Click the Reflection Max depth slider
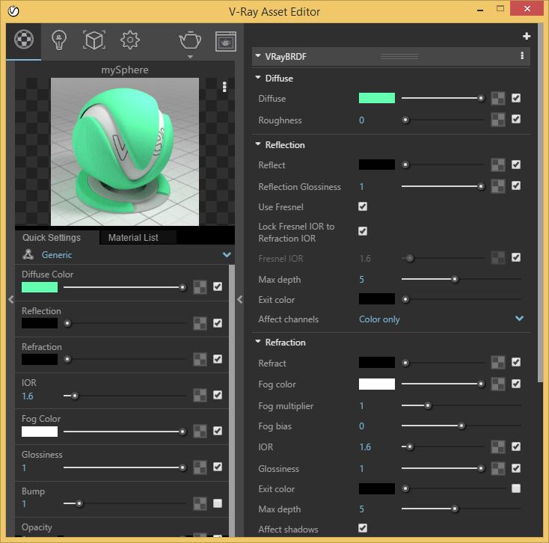Viewport: 549px width, 543px height. click(x=461, y=279)
